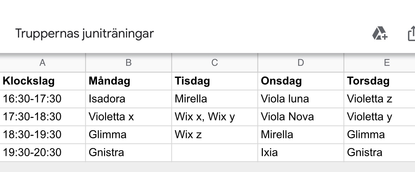415x172 pixels.
Task: Click the 18:30-19:30 time cell
Action: (43, 135)
